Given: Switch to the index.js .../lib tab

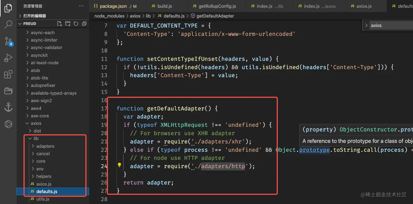Looking at the screenshot, I should coord(270,6).
